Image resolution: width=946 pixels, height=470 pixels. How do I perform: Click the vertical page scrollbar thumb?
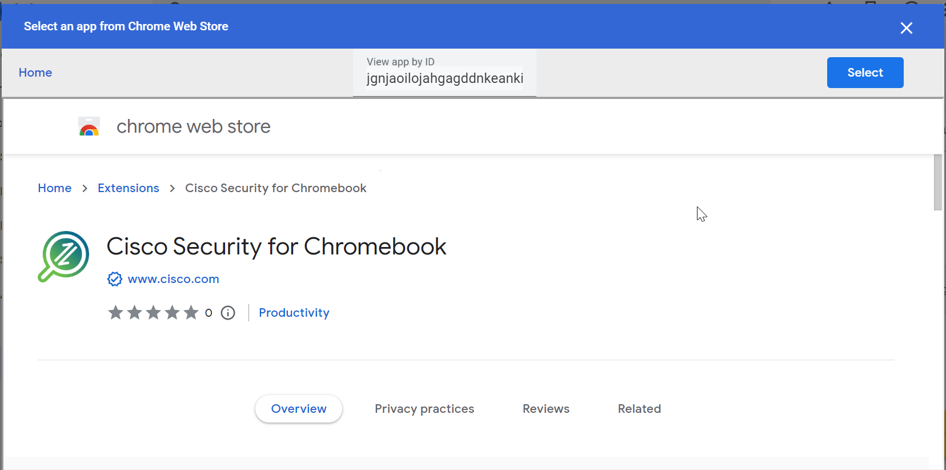click(x=937, y=182)
